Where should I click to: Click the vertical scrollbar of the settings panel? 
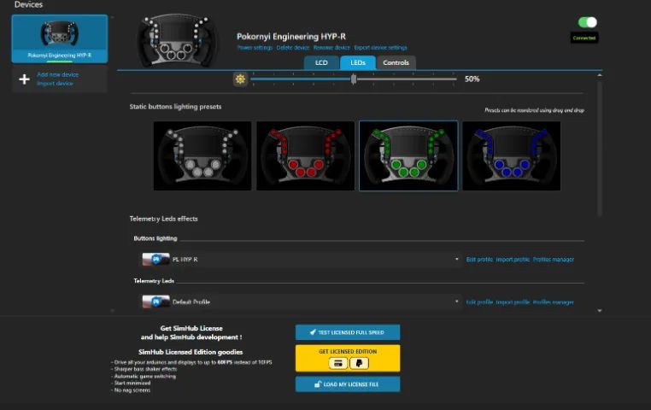(600, 149)
